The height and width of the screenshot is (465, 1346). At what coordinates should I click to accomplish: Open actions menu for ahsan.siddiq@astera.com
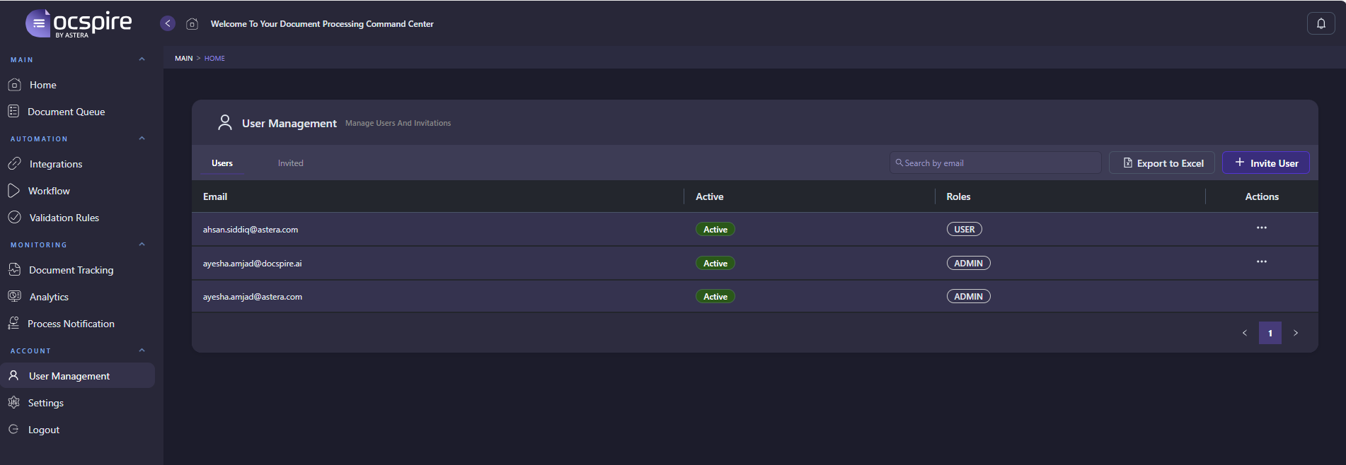coord(1261,228)
